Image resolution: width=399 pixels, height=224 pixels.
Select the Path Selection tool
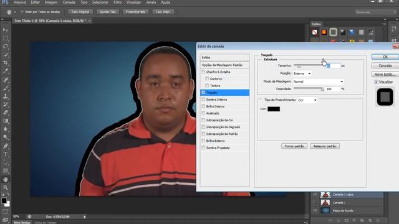[6, 162]
